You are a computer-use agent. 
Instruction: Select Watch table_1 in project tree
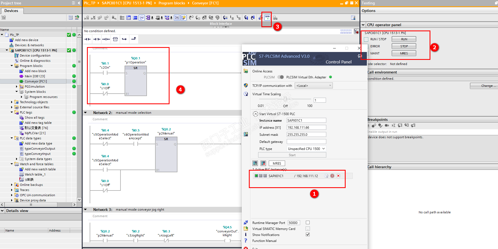[x=35, y=174]
